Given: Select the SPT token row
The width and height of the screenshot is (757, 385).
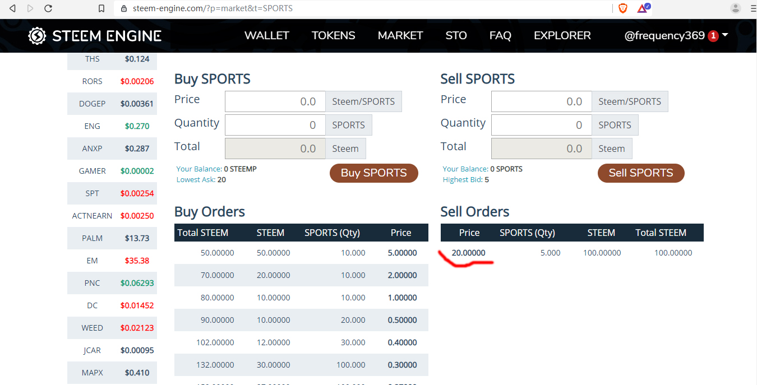Looking at the screenshot, I should pyautogui.click(x=112, y=193).
